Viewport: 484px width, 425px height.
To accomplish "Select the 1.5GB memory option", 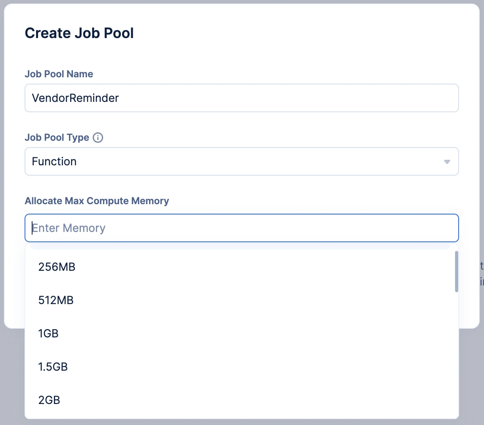I will (241, 367).
